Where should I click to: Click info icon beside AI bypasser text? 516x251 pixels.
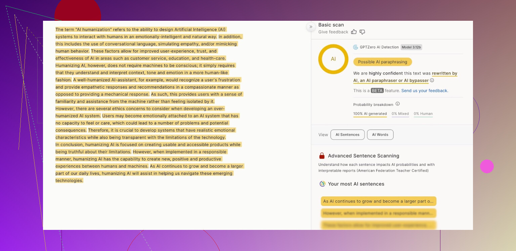pyautogui.click(x=432, y=80)
